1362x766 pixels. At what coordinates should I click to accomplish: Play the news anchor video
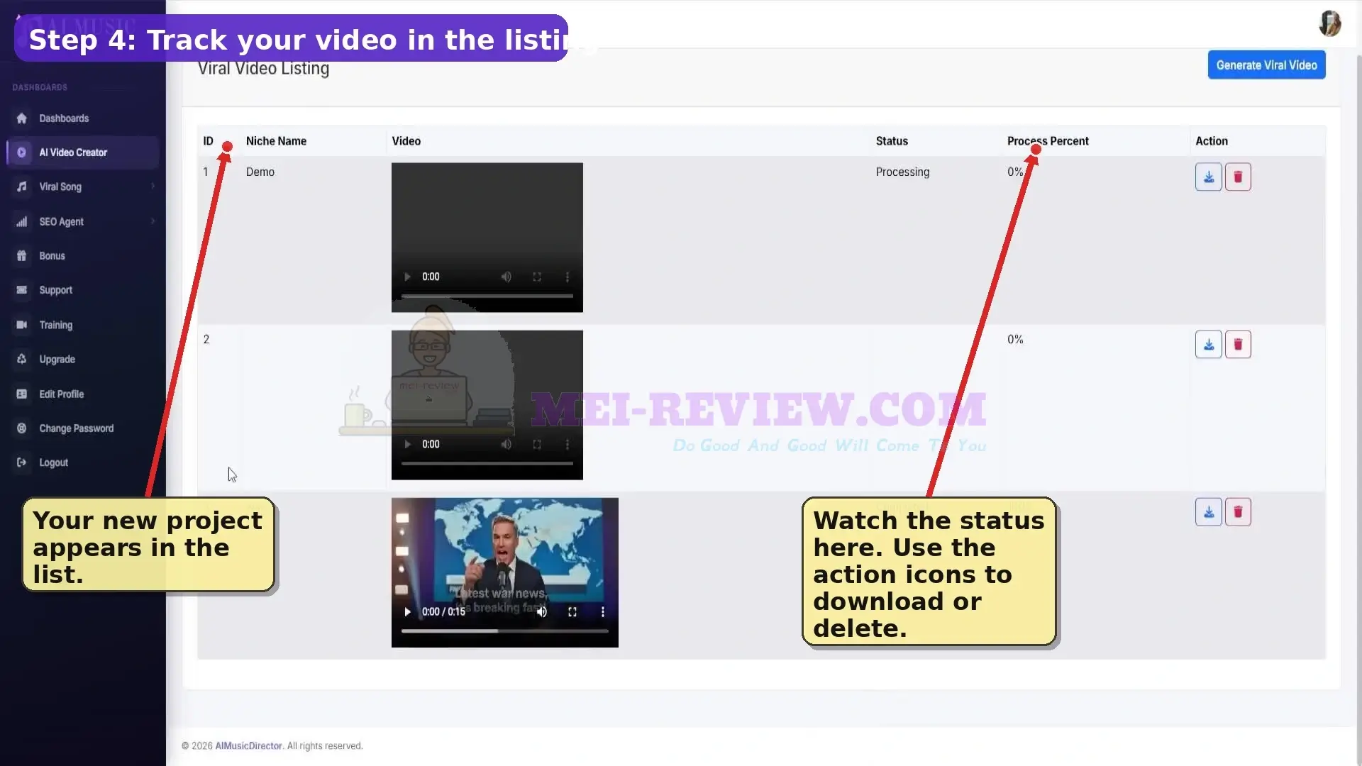(407, 611)
